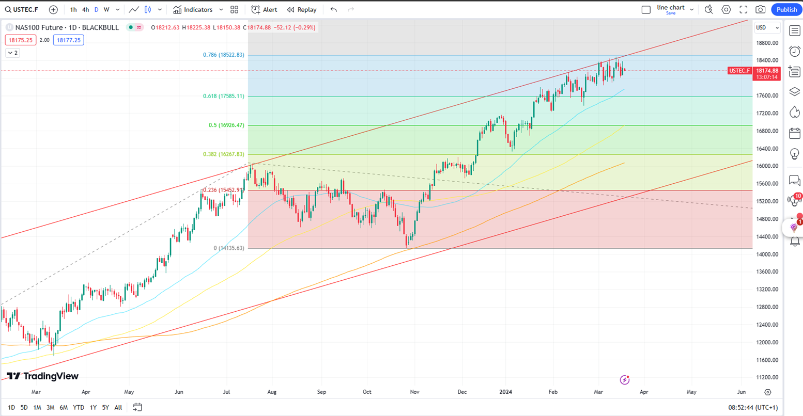The image size is (803, 416).
Task: Open the alerts clock panel icon
Action: click(795, 51)
